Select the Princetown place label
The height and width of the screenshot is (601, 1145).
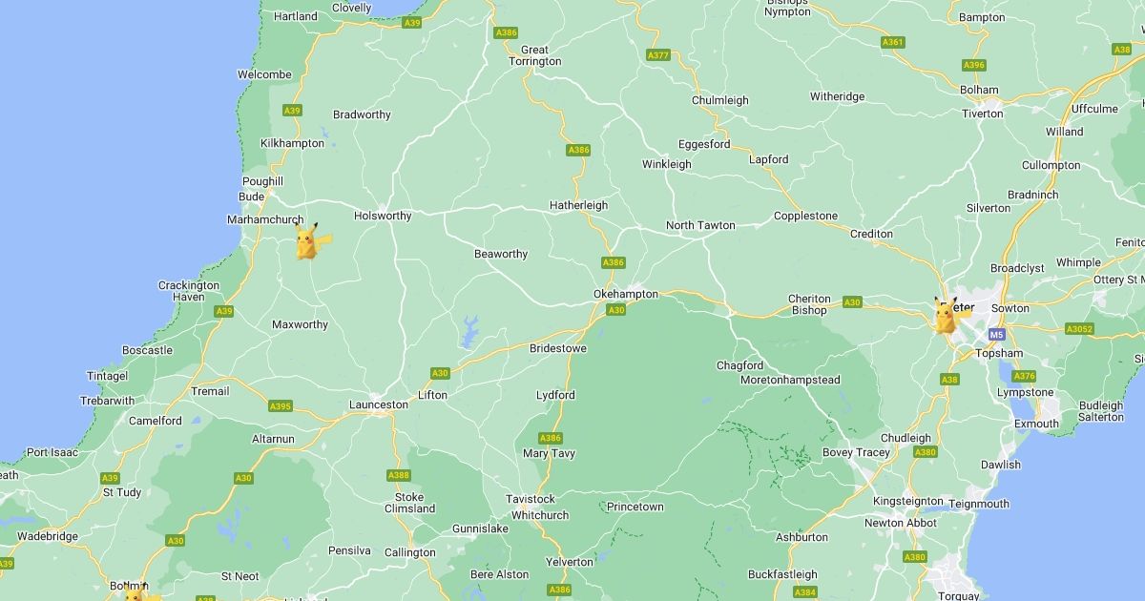635,507
